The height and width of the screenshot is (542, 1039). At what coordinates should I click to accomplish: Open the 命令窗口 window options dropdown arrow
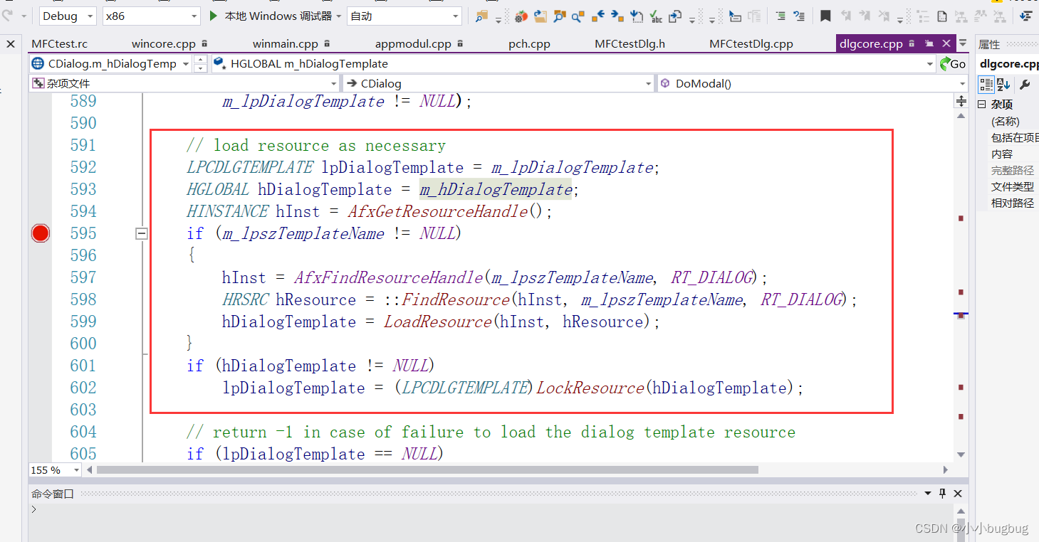[928, 493]
